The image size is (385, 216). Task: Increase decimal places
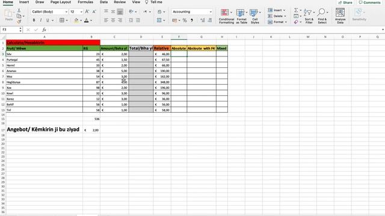203,20
